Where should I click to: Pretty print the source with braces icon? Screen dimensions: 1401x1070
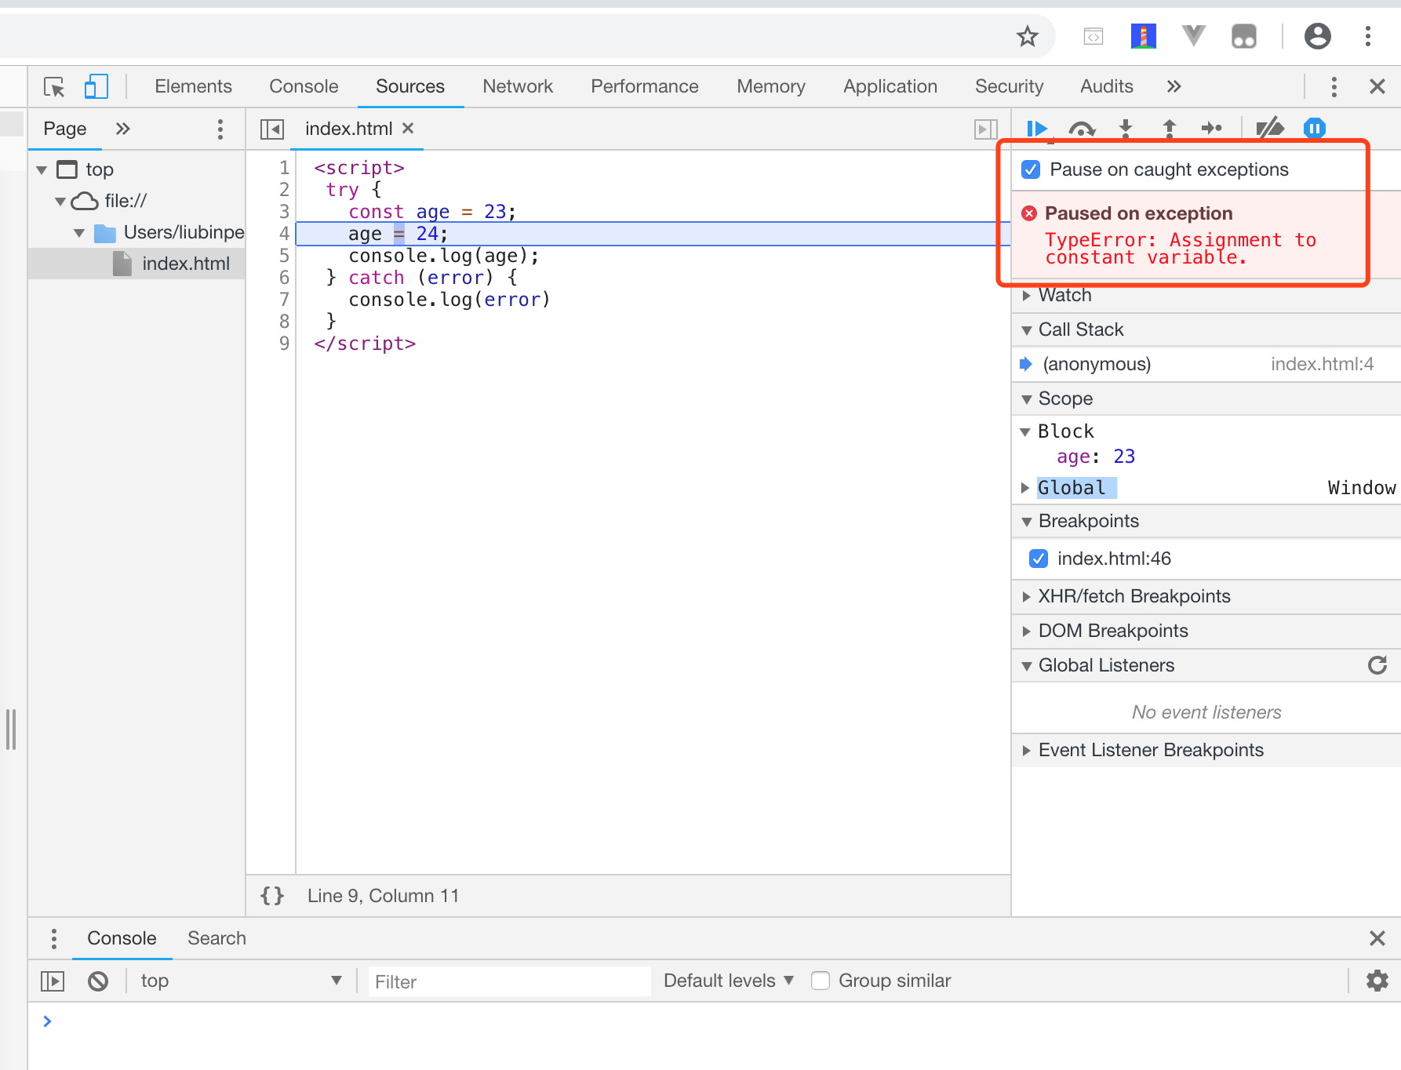click(x=272, y=896)
